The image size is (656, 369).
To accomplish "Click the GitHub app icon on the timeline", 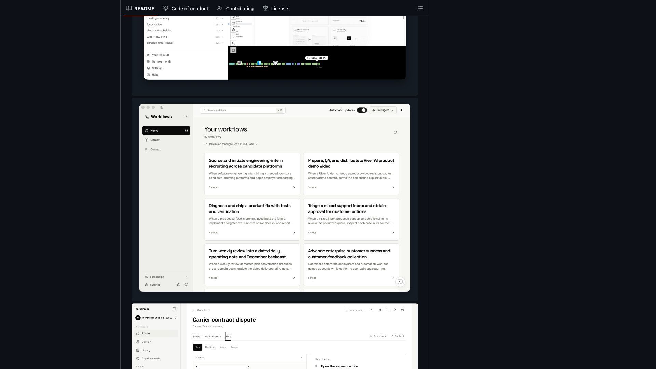I will tap(275, 63).
